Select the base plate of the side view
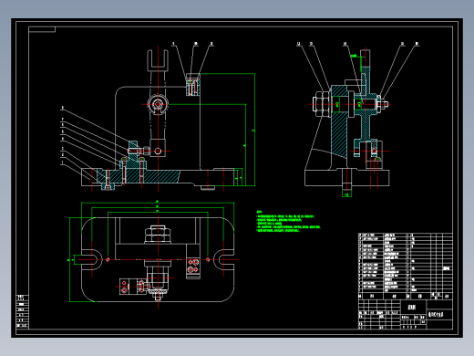474x356 pixels. pyautogui.click(x=347, y=178)
